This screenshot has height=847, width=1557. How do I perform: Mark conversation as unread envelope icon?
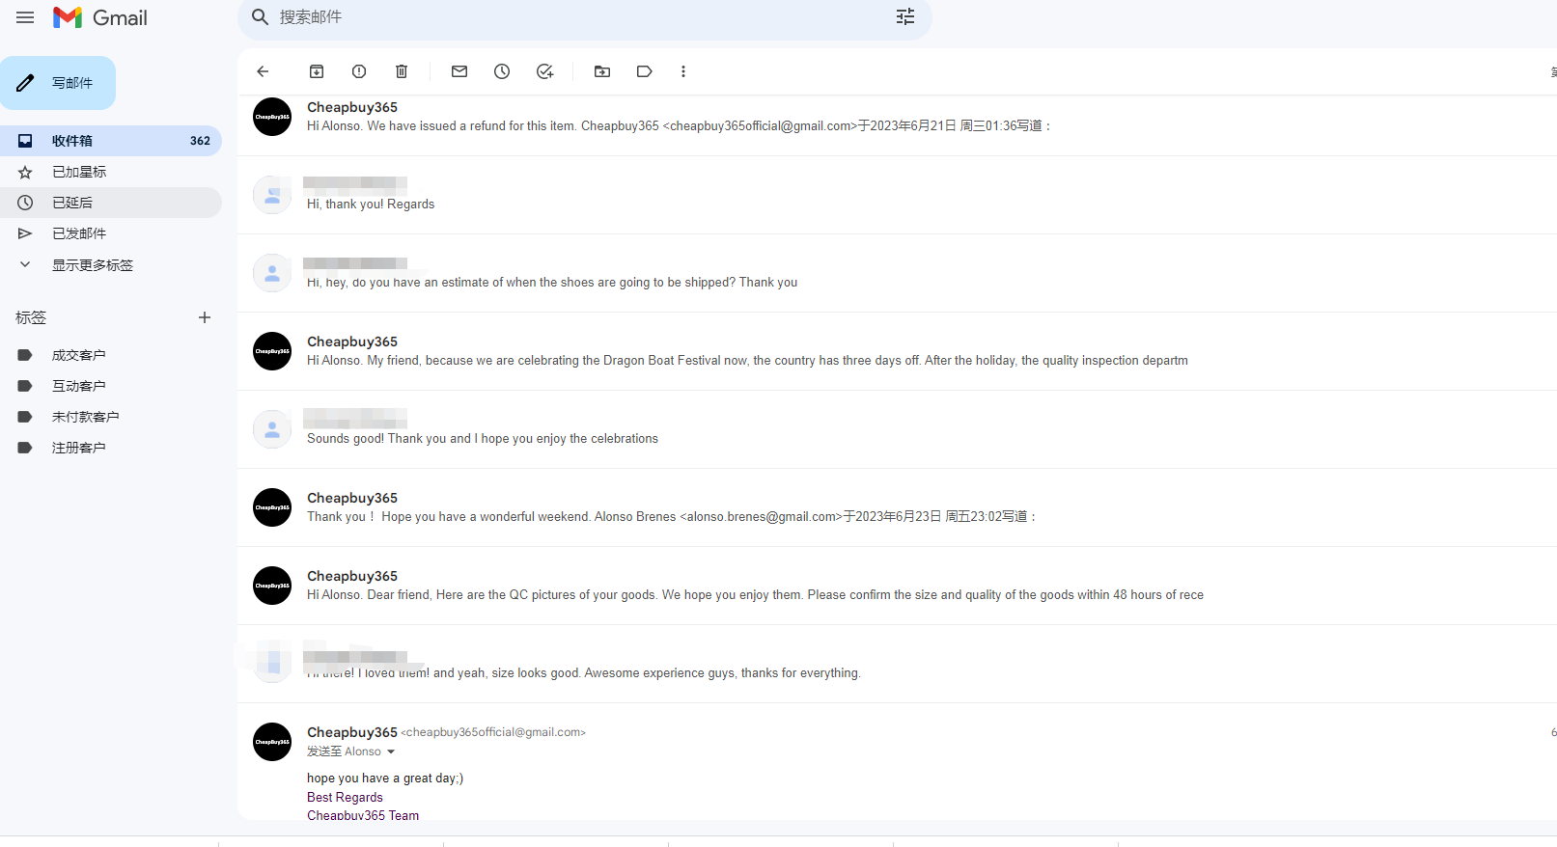(459, 71)
